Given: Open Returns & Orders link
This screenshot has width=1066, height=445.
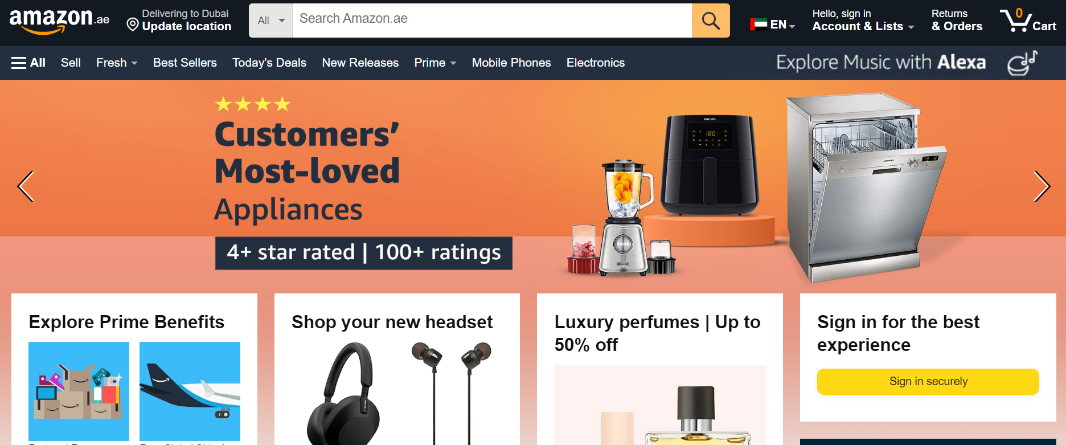Looking at the screenshot, I should (x=957, y=21).
